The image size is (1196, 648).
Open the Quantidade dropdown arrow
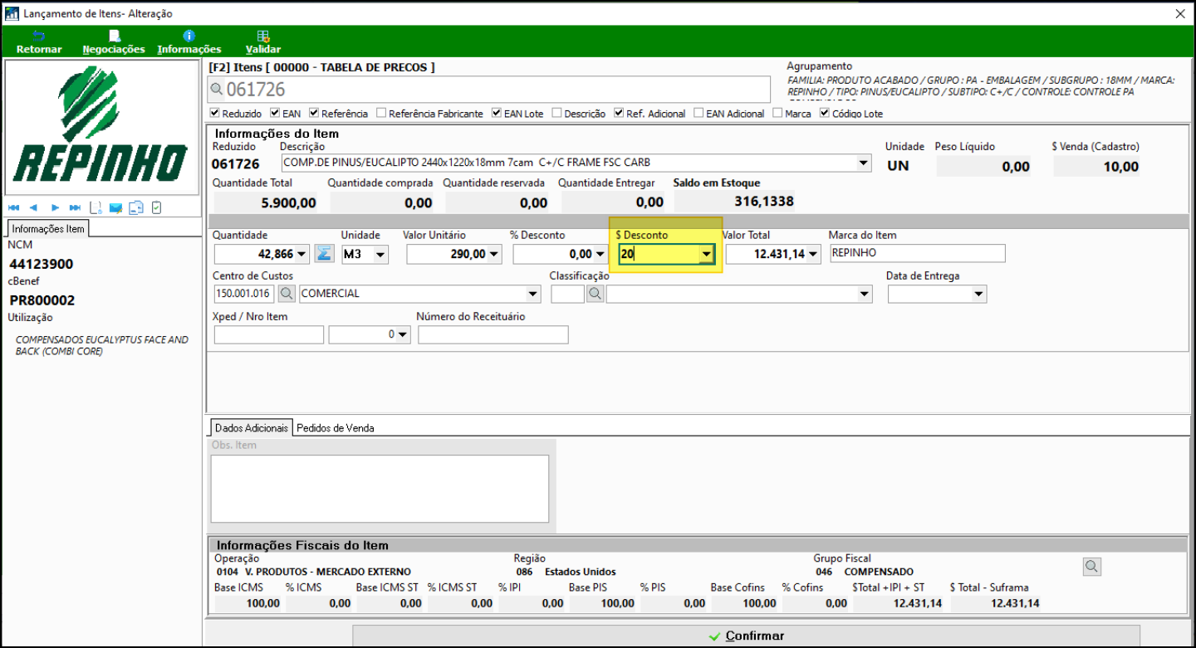coord(301,254)
